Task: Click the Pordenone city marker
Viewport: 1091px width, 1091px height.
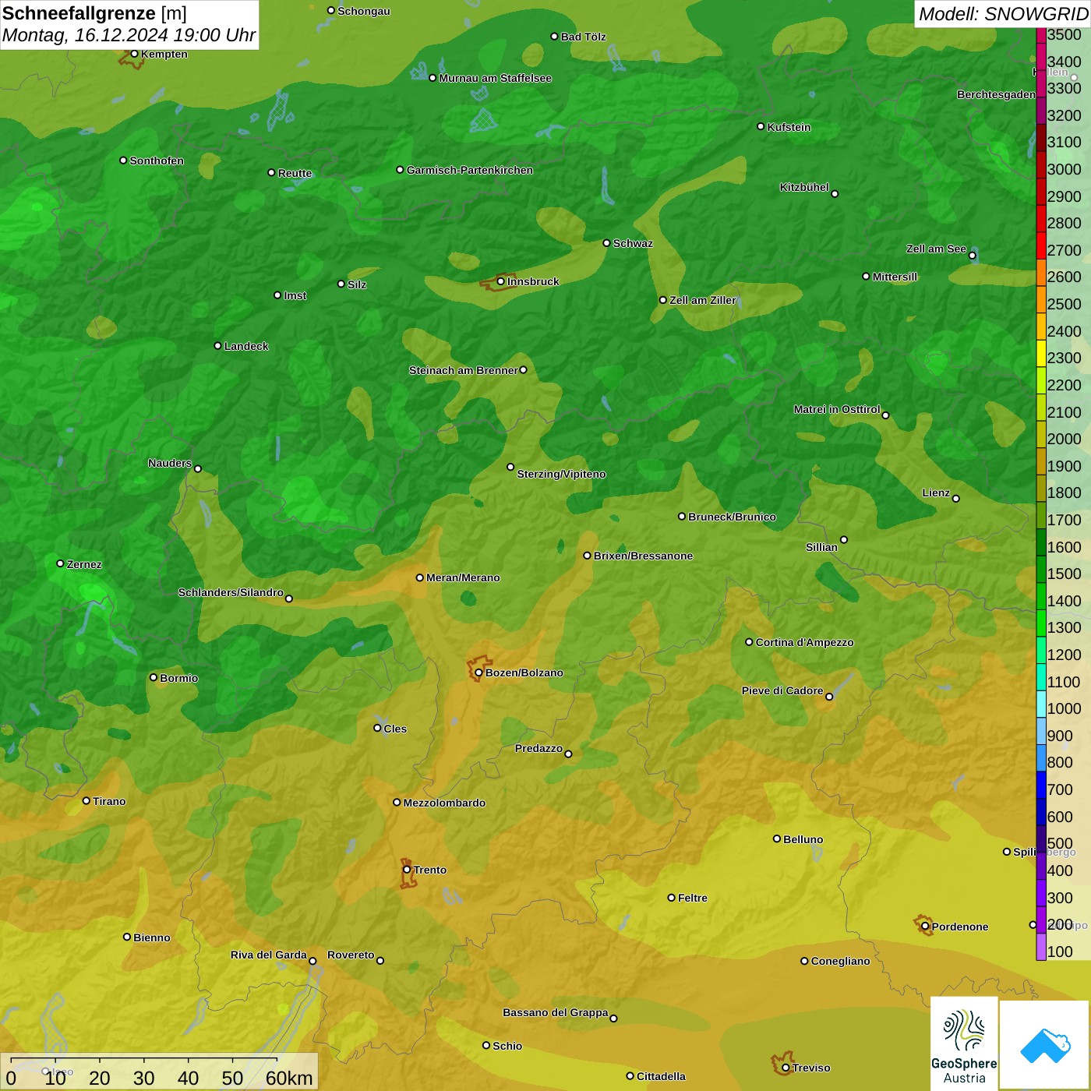Action: tap(925, 927)
